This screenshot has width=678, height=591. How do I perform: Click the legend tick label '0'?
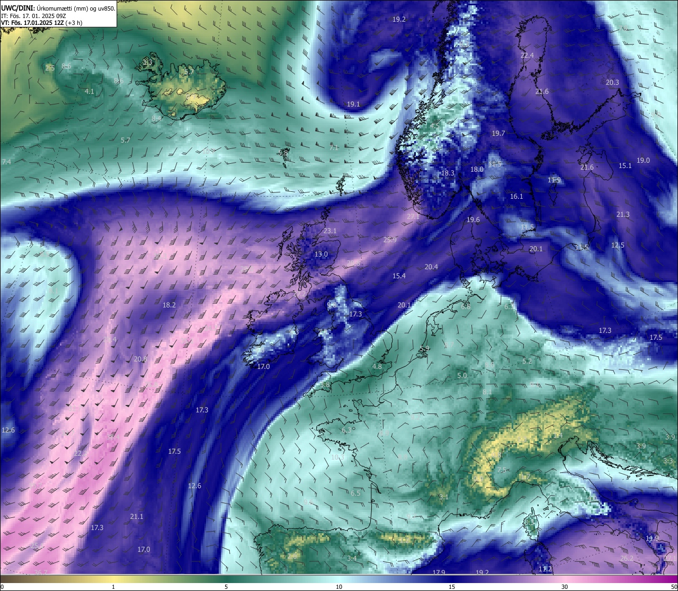pos(2,587)
